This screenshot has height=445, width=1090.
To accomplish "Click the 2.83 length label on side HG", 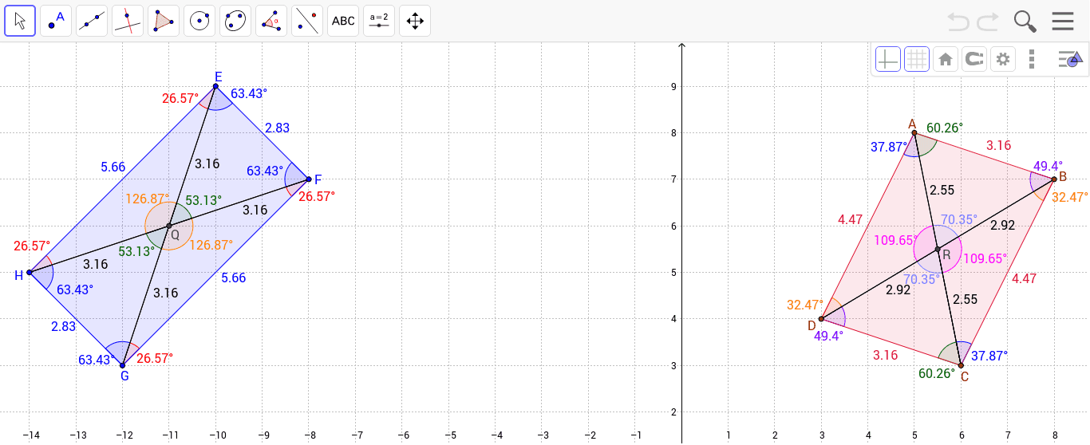I will (62, 326).
